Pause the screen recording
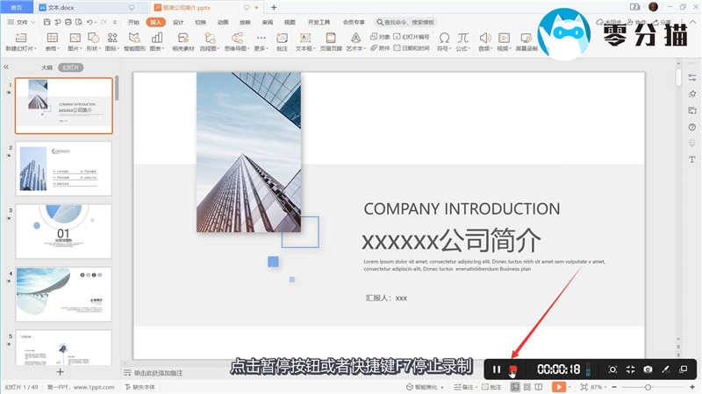This screenshot has width=702, height=394. [x=497, y=369]
